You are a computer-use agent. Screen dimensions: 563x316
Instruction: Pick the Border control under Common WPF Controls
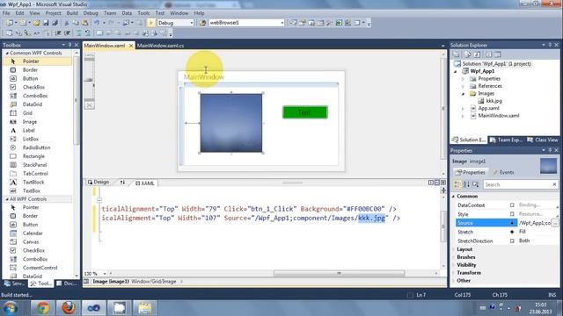pos(30,70)
